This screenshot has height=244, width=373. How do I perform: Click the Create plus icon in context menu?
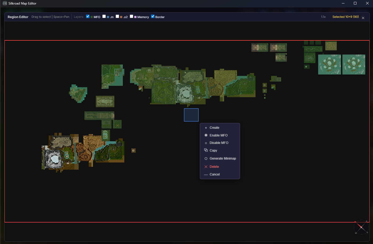click(206, 128)
